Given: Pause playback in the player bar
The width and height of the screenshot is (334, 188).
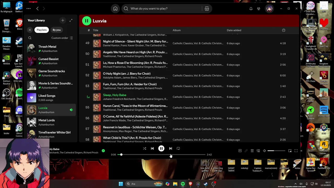Looking at the screenshot, I should (161, 148).
